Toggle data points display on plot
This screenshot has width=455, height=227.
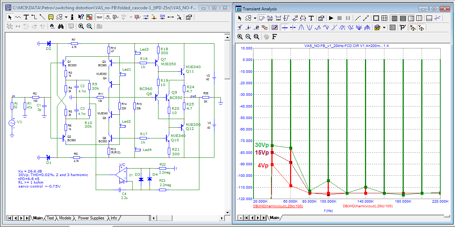click(366, 18)
